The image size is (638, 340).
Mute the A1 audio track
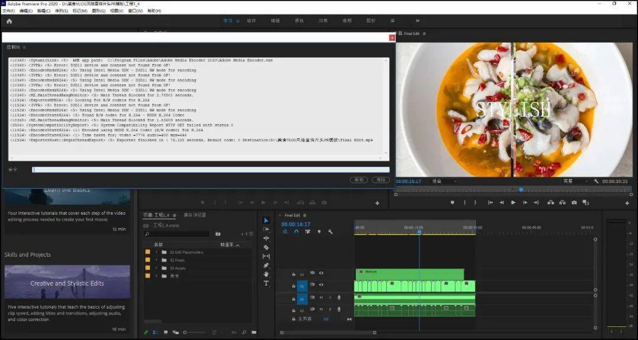tap(321, 297)
